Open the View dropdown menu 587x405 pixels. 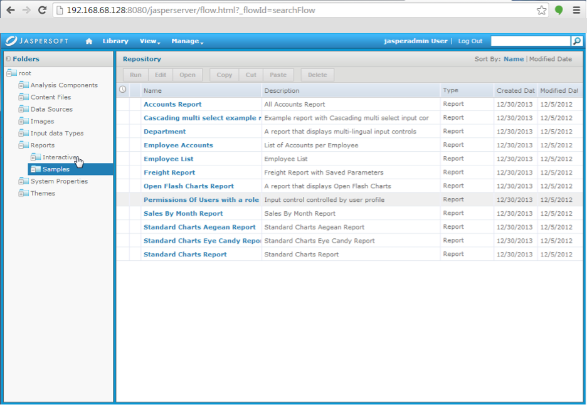point(150,41)
